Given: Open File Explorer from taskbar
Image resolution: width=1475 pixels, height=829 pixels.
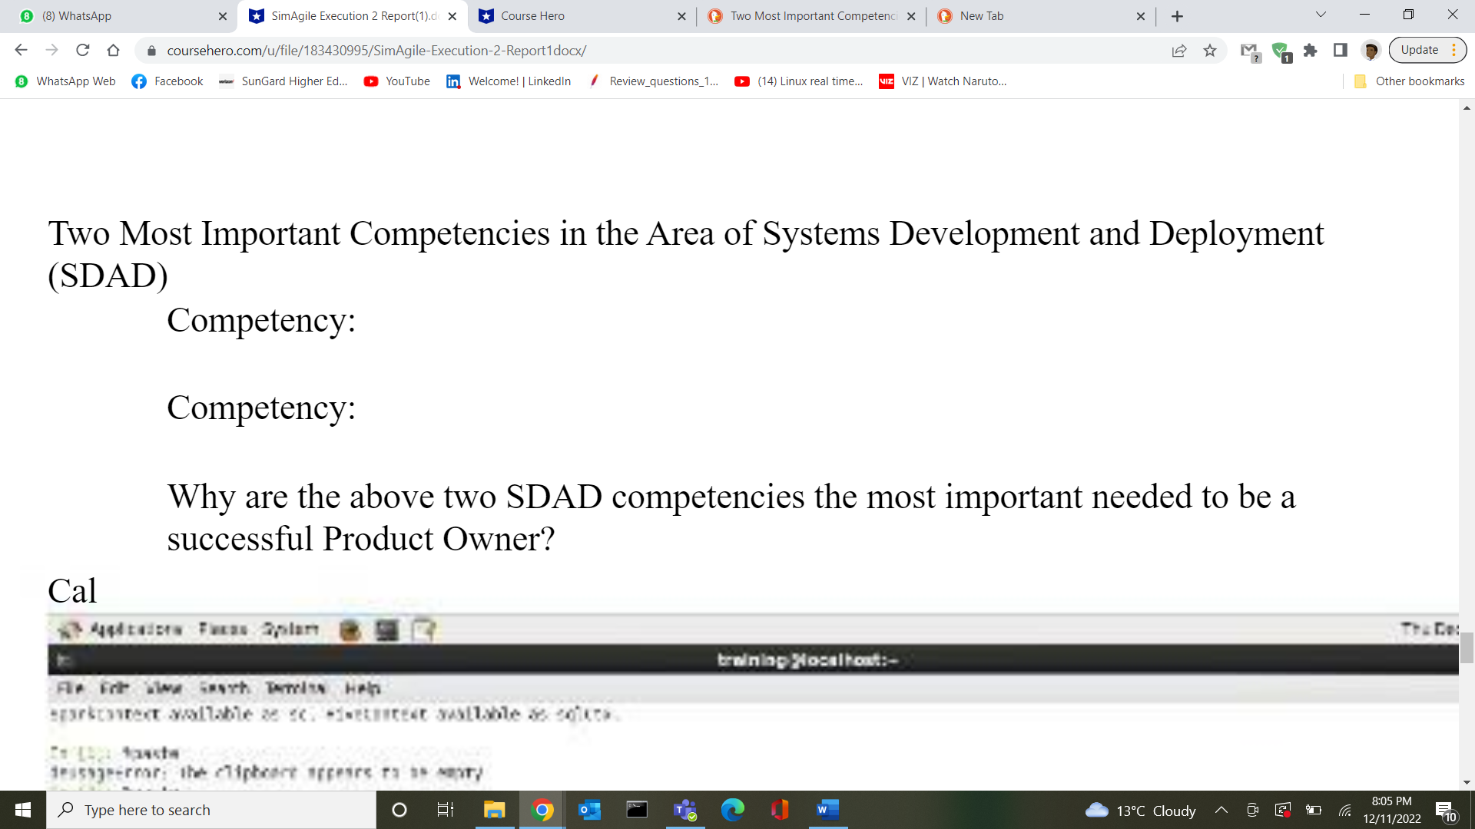Looking at the screenshot, I should (493, 810).
